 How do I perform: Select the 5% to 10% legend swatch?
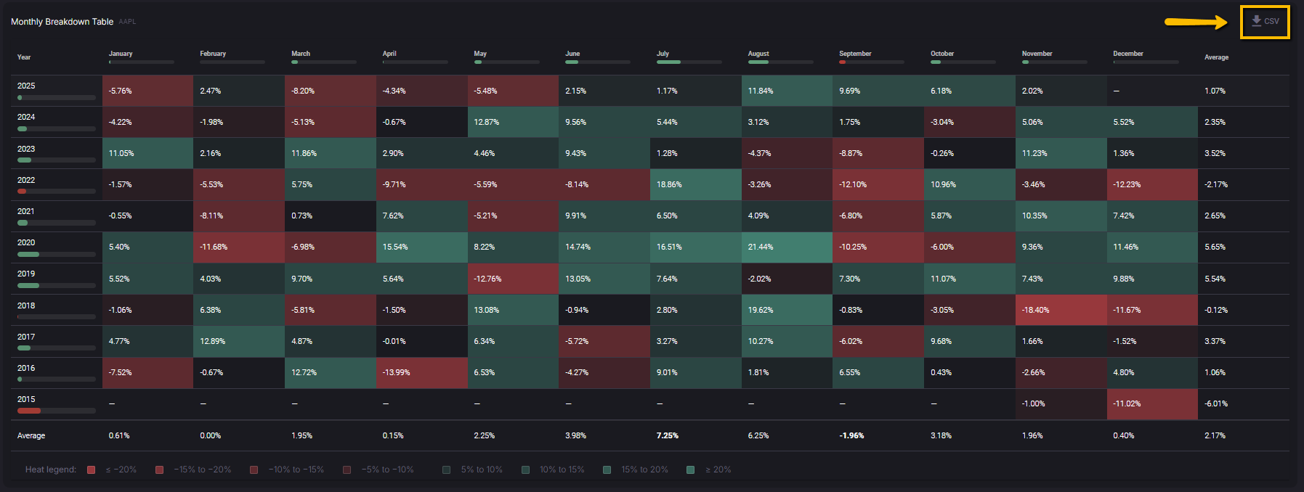447,470
